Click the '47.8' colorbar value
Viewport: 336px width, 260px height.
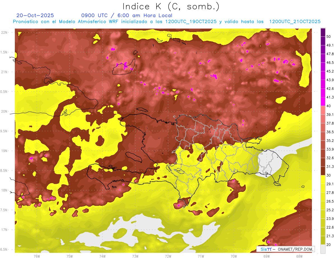330,54
